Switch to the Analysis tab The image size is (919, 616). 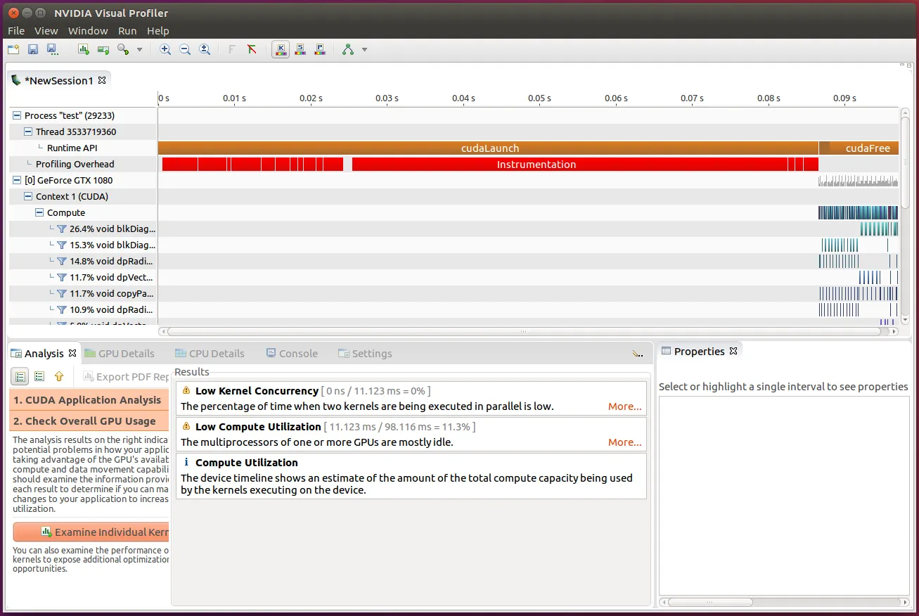click(44, 353)
